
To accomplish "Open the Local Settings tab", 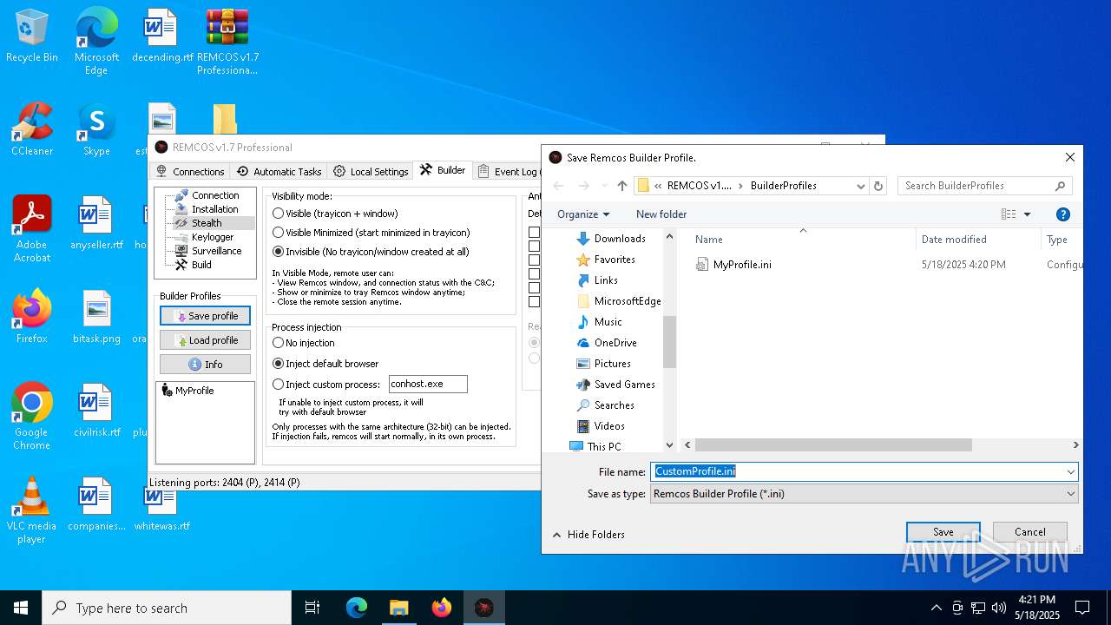I will (371, 171).
